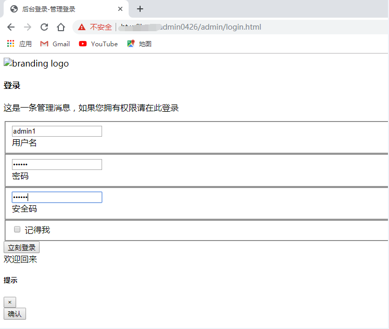This screenshot has height=329, width=389.
Task: Select the 后台登录-管理登录 browser tab
Action: (x=65, y=9)
